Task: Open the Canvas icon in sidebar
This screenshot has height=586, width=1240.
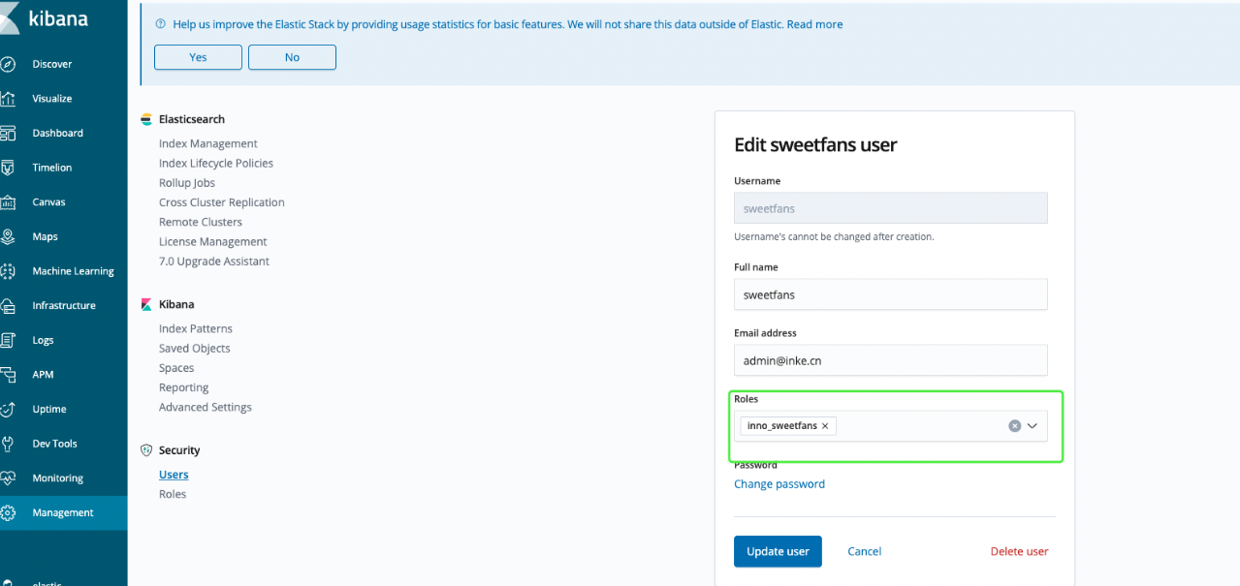Action: pyautogui.click(x=8, y=202)
